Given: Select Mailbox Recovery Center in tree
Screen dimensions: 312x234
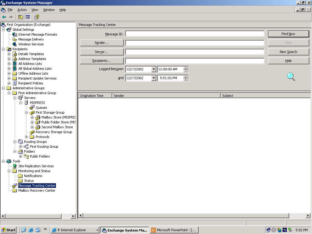Looking at the screenshot, I should (x=37, y=190).
